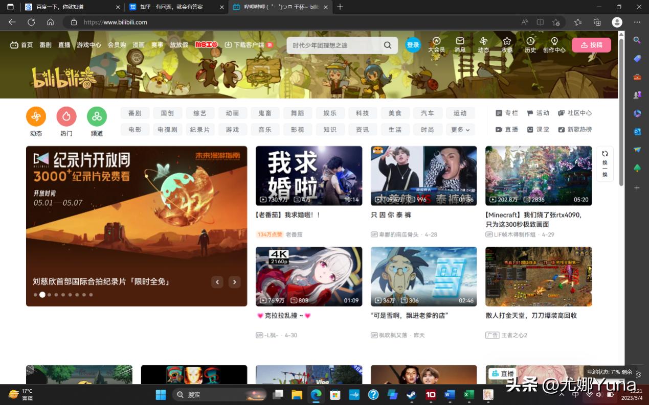Screen dimensions: 649x405
Task: Click the search magnifier in the Bilibili search bar
Action: pos(387,45)
